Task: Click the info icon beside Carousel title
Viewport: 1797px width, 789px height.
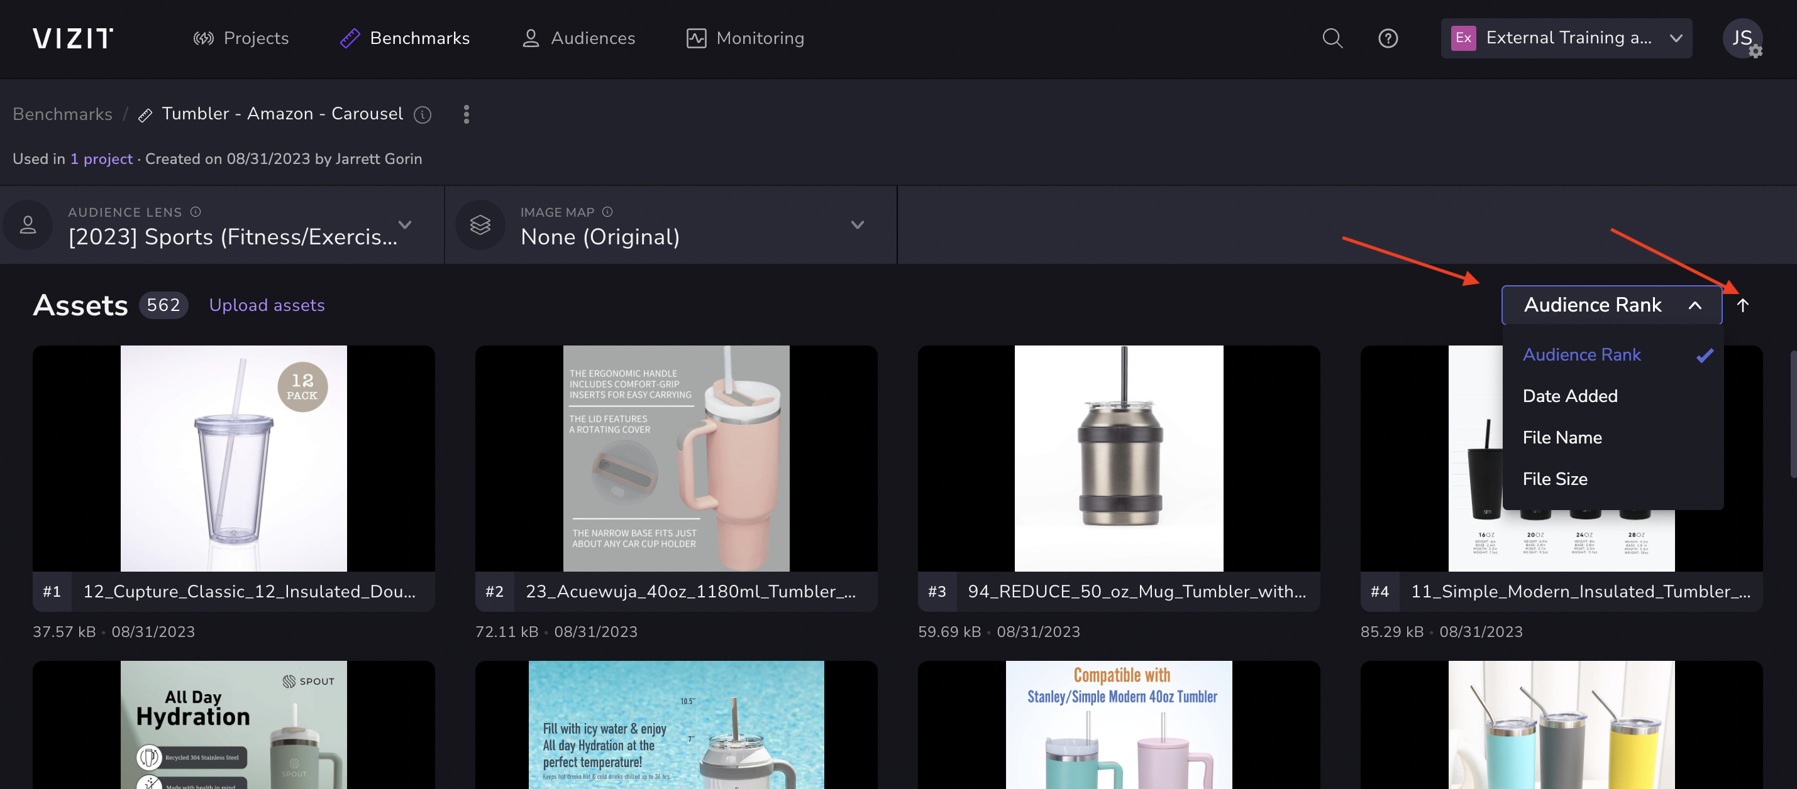Action: point(422,114)
